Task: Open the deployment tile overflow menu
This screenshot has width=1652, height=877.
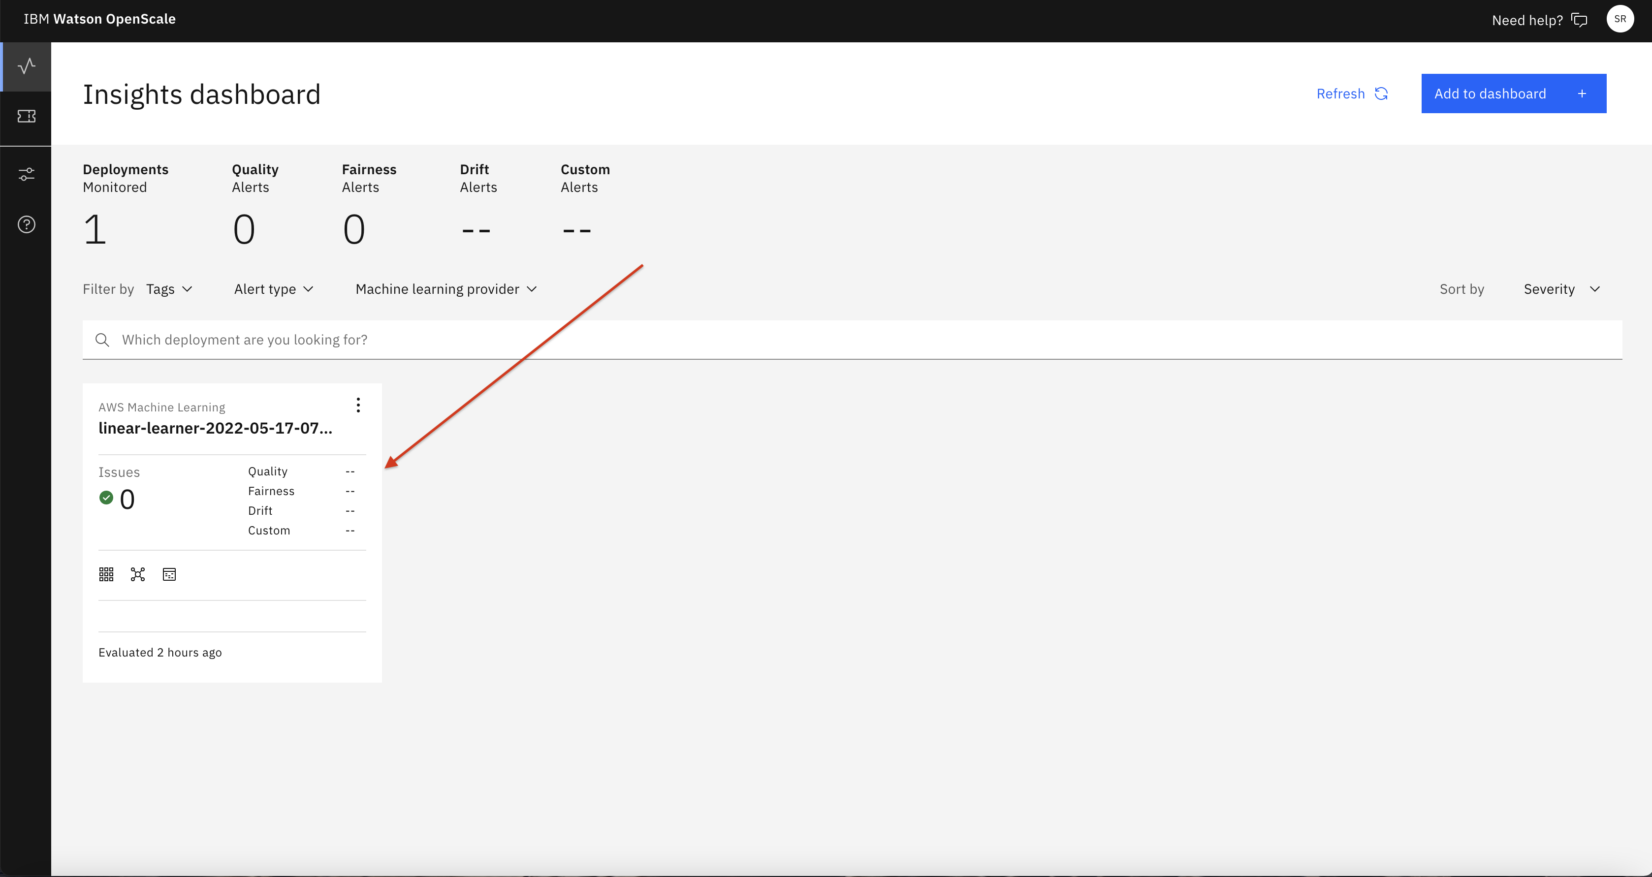Action: click(x=358, y=405)
